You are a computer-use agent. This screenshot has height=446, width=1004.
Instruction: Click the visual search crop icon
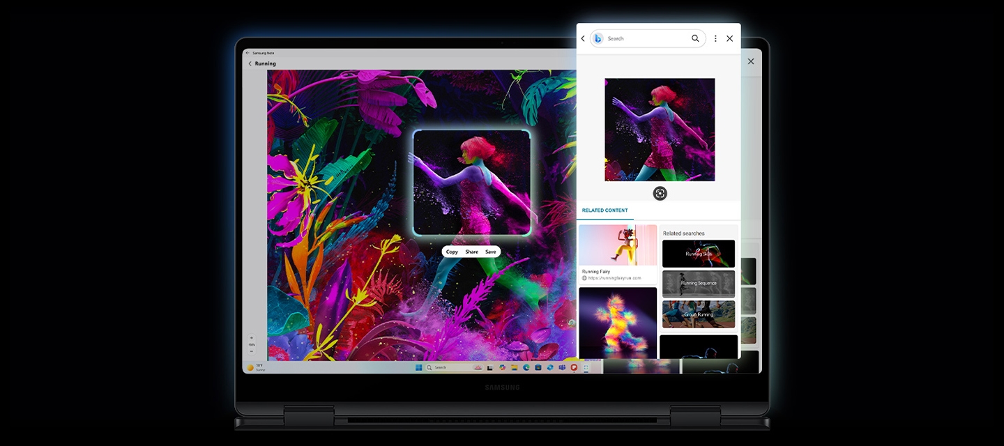[x=660, y=193]
